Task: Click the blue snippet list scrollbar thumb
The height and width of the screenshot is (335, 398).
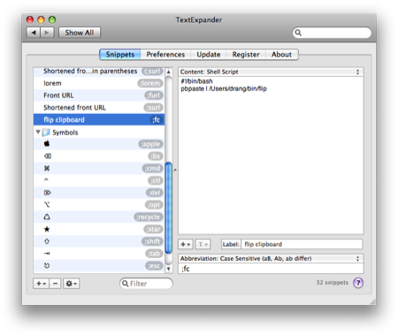Action: point(169,208)
